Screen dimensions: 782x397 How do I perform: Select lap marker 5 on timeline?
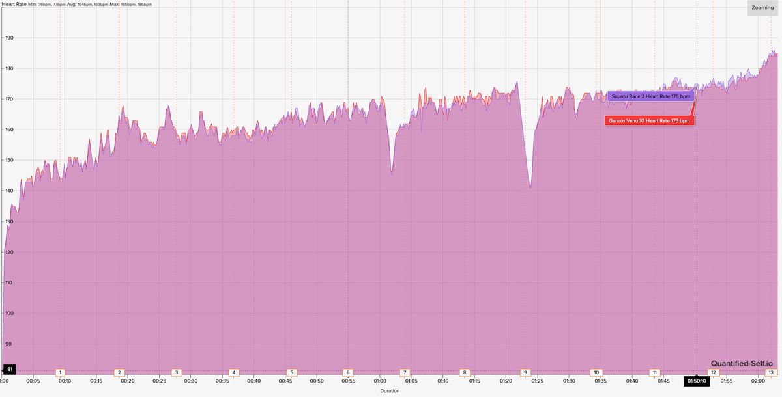pos(292,373)
